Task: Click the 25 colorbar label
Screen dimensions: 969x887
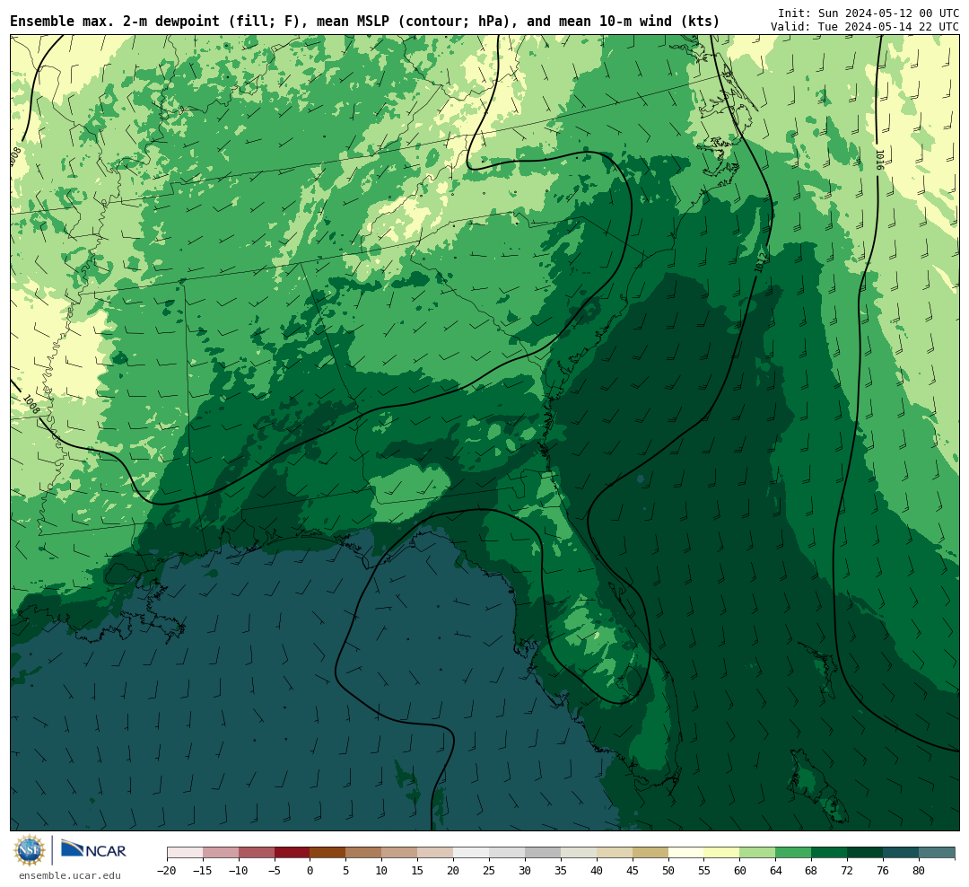Action: pos(490,870)
